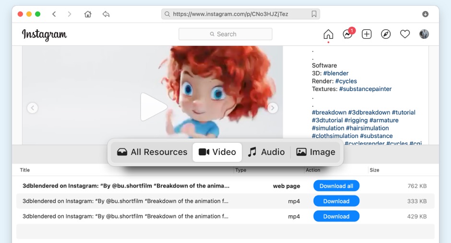The height and width of the screenshot is (243, 451).
Task: Sort by the Size column header
Action: (x=374, y=170)
